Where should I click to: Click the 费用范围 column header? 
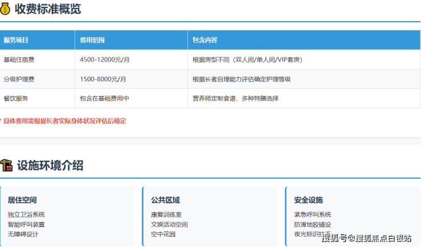(92, 40)
